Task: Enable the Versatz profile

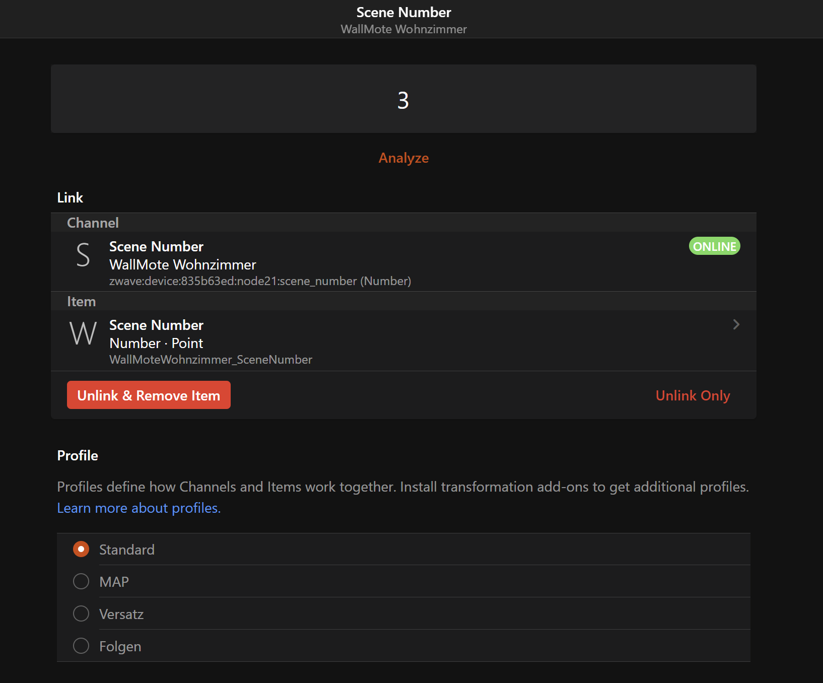Action: click(x=81, y=613)
